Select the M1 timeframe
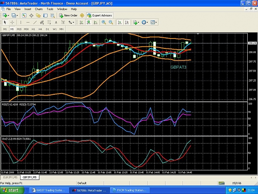Viewport: 258px width, 194px height. coord(5,29)
